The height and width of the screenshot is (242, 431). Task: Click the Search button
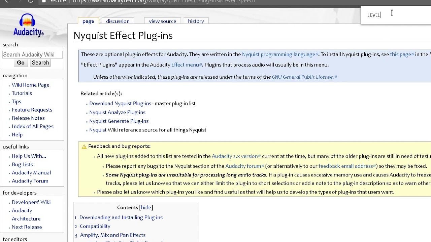[x=40, y=63]
